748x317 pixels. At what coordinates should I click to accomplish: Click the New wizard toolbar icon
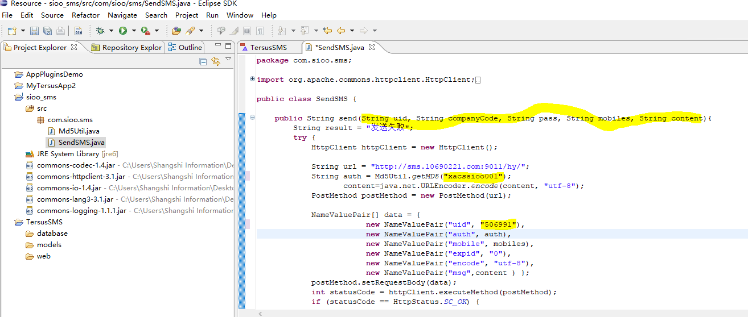click(11, 31)
